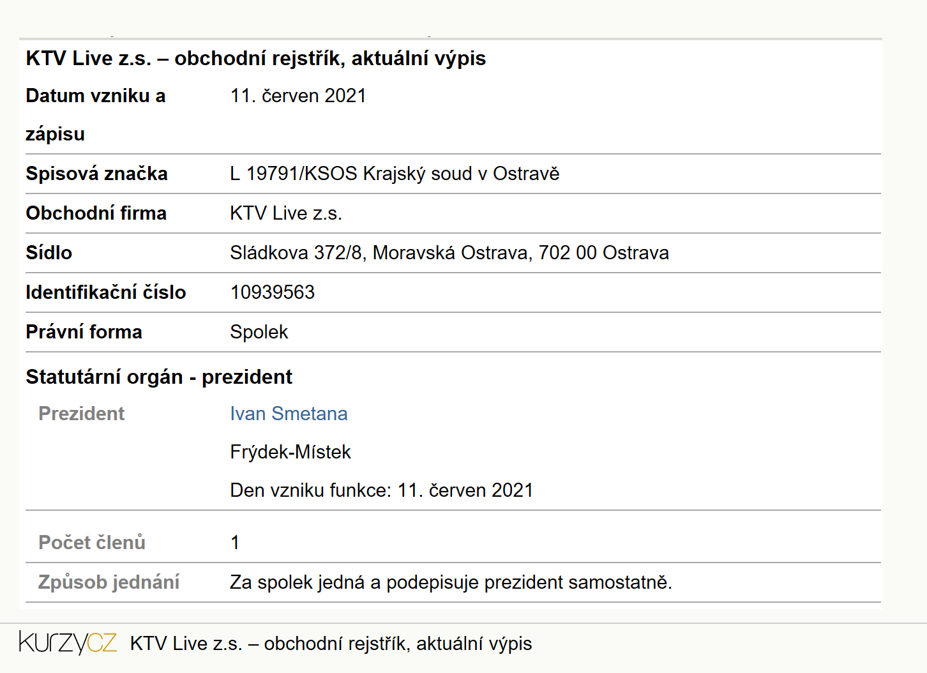The image size is (927, 673).
Task: Select address 'Sládkova 372/8, Moravská Ostrava, 702 00 Ostrava'
Action: 449,253
